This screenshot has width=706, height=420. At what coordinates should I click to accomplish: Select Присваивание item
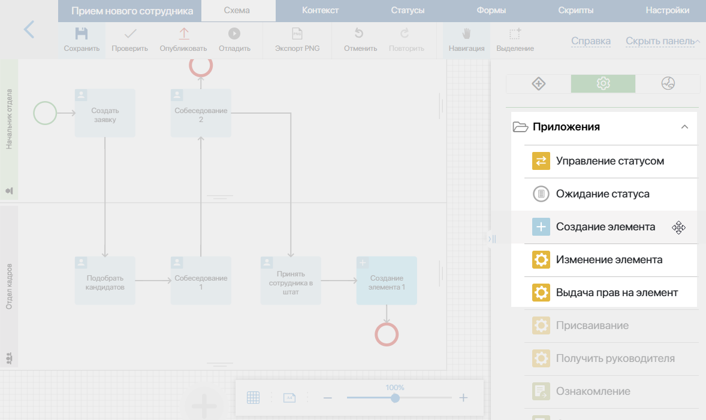(611, 325)
